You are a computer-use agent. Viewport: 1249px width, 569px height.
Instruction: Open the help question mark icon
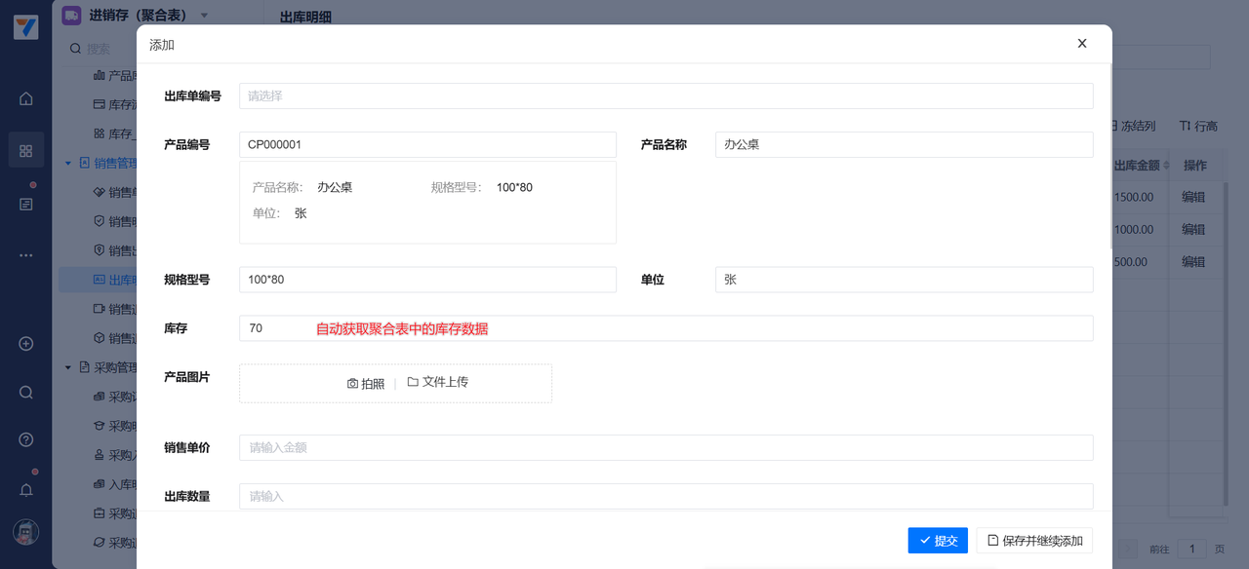coord(26,439)
